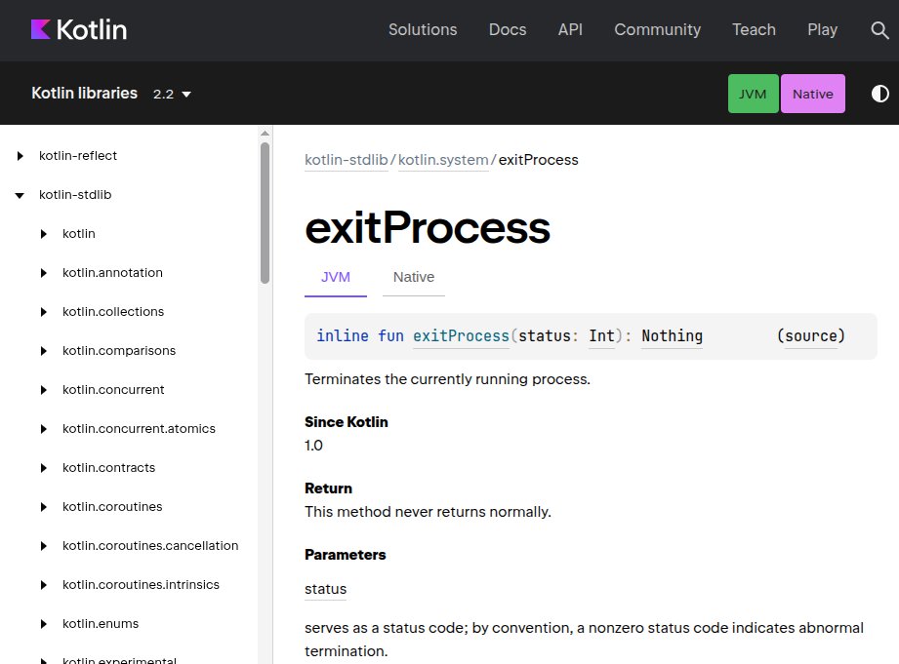Viewport: 899px width, 664px height.
Task: Expand kotlin.collections arrow
Action: click(44, 312)
